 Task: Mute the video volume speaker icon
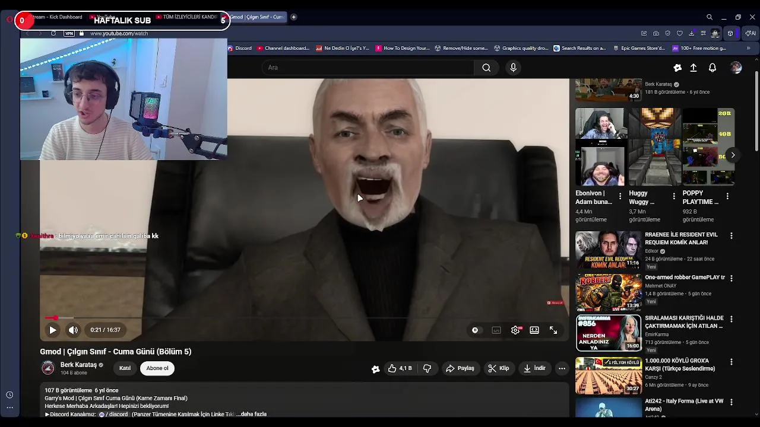(73, 330)
